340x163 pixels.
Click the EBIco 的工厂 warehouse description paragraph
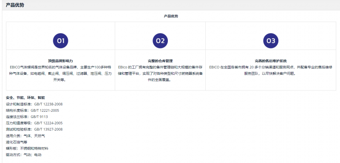pos(161,73)
